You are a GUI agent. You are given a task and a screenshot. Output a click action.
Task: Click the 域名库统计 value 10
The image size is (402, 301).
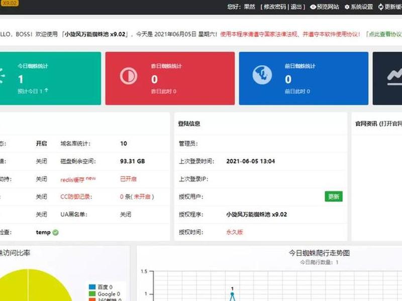[x=124, y=143]
